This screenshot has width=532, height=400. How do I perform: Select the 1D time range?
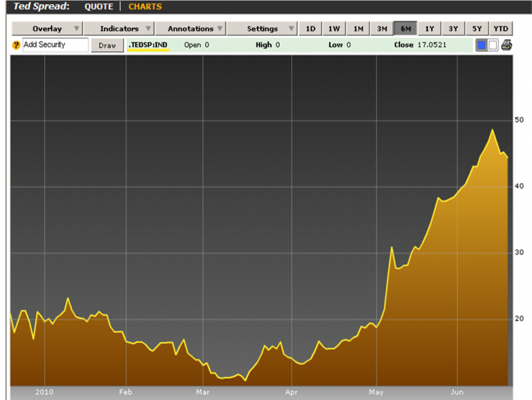[310, 28]
